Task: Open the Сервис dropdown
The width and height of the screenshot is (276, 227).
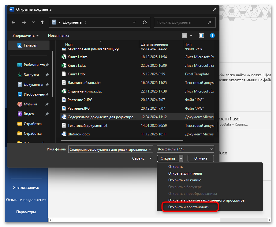Action: [x=142, y=158]
